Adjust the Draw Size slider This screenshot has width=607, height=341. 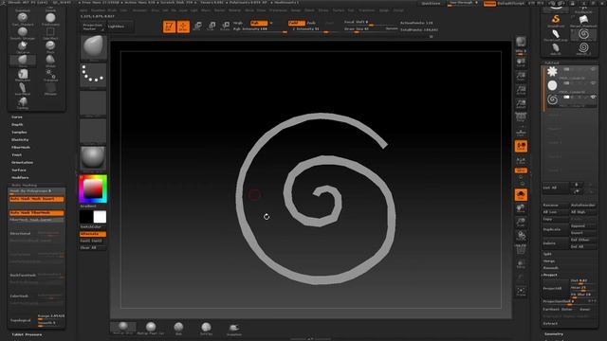[x=364, y=29]
